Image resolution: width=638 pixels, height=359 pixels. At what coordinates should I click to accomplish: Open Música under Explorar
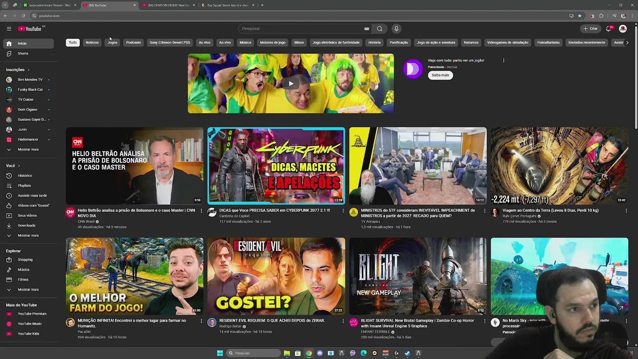tap(28, 269)
